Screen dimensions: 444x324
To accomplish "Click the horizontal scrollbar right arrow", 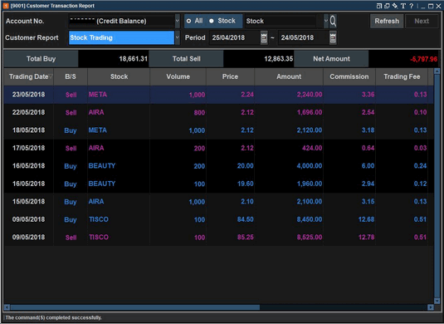I will pyautogui.click(x=431, y=307).
